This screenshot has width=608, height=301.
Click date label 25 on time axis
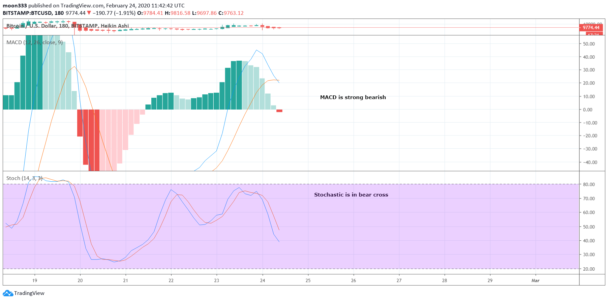308,280
